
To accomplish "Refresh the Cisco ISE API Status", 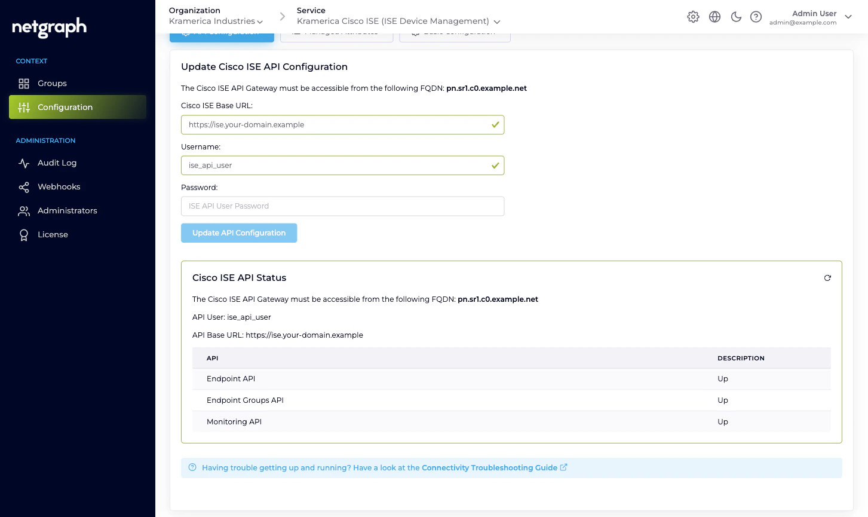I will [827, 277].
